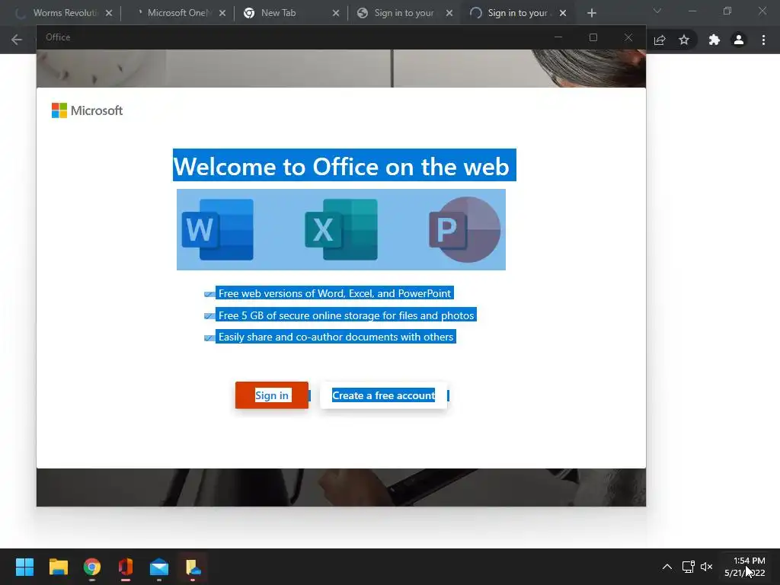This screenshot has width=780, height=585.
Task: Close the active Sign in to your tab
Action: point(563,13)
